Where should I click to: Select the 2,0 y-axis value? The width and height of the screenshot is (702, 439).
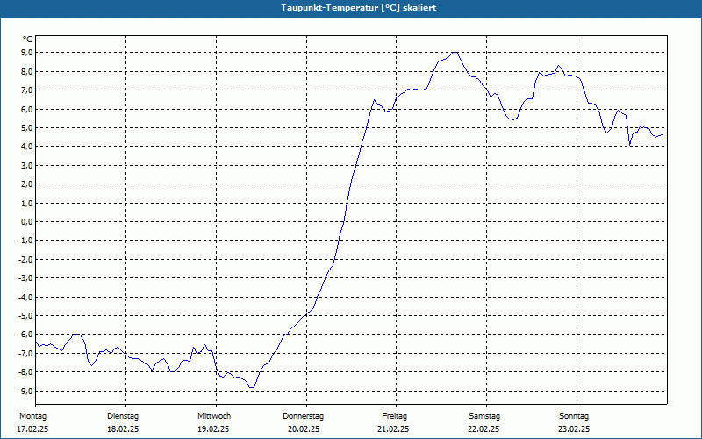tap(26, 184)
